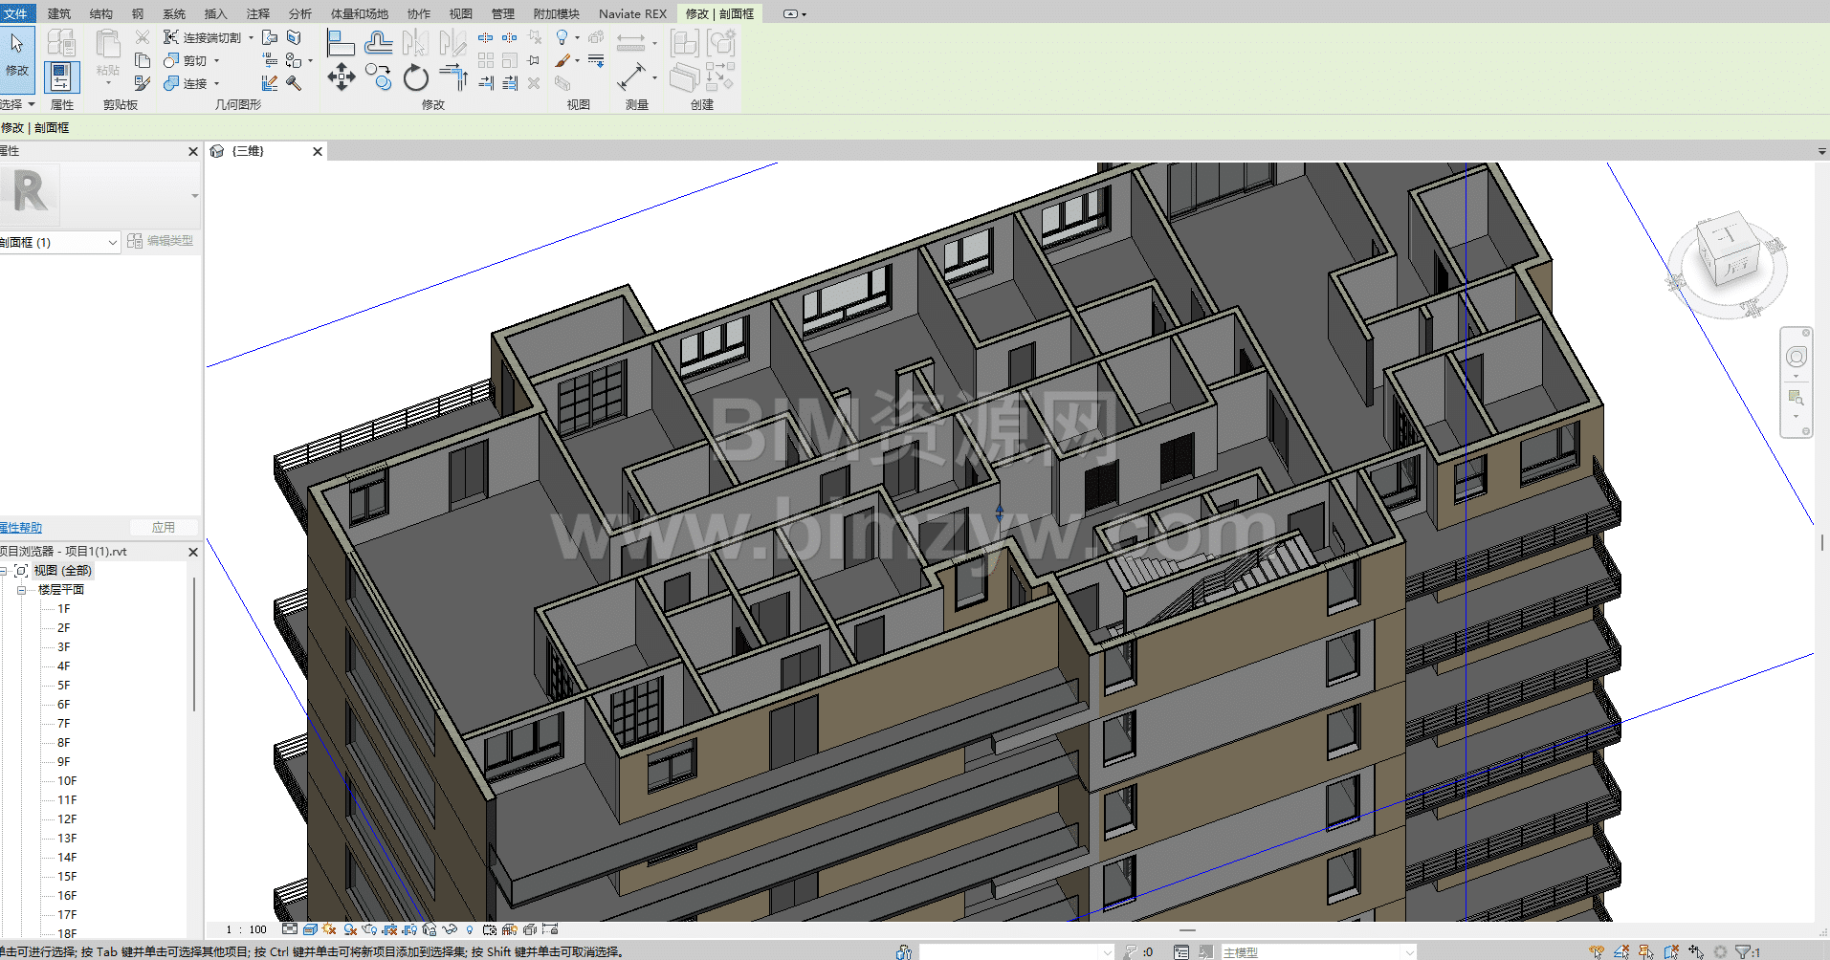
Task: Open the 选择 panel dropdown
Action: pos(18,104)
